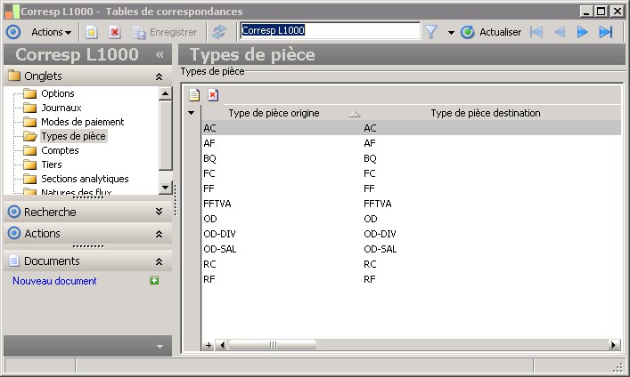This screenshot has height=377, width=630.
Task: Select the OD-DIV origin cell
Action: (x=282, y=234)
